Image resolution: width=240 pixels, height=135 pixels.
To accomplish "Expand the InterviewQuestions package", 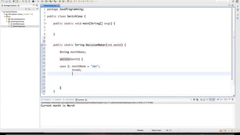I will click(7, 19).
